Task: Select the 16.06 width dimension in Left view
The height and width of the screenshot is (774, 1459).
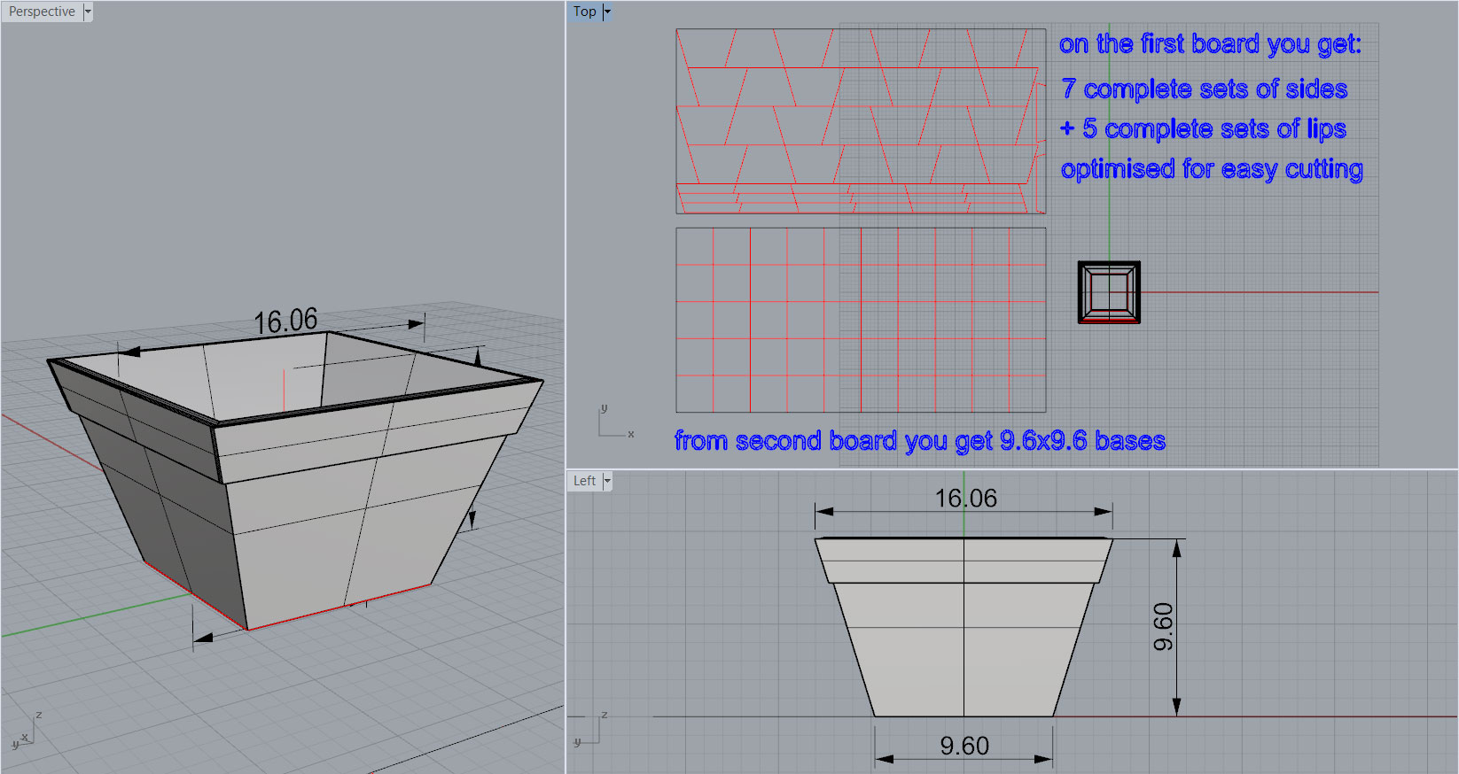Action: 965,499
